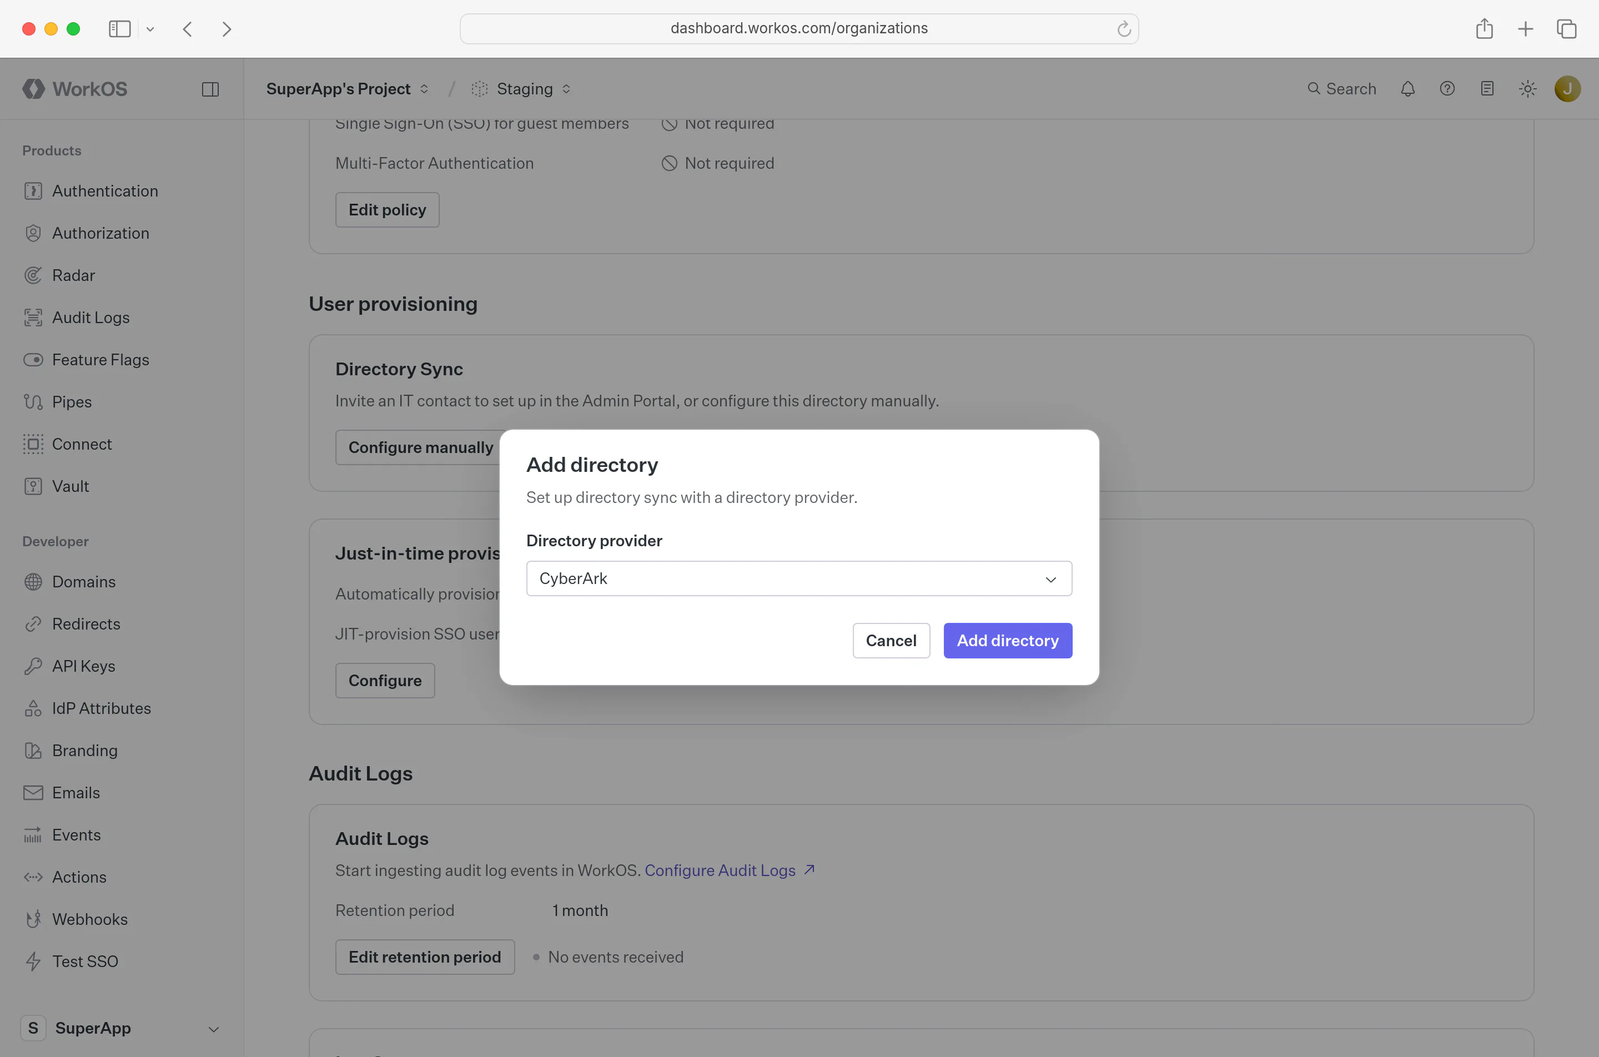The width and height of the screenshot is (1599, 1057).
Task: Open Emails envelope icon
Action: pyautogui.click(x=33, y=793)
